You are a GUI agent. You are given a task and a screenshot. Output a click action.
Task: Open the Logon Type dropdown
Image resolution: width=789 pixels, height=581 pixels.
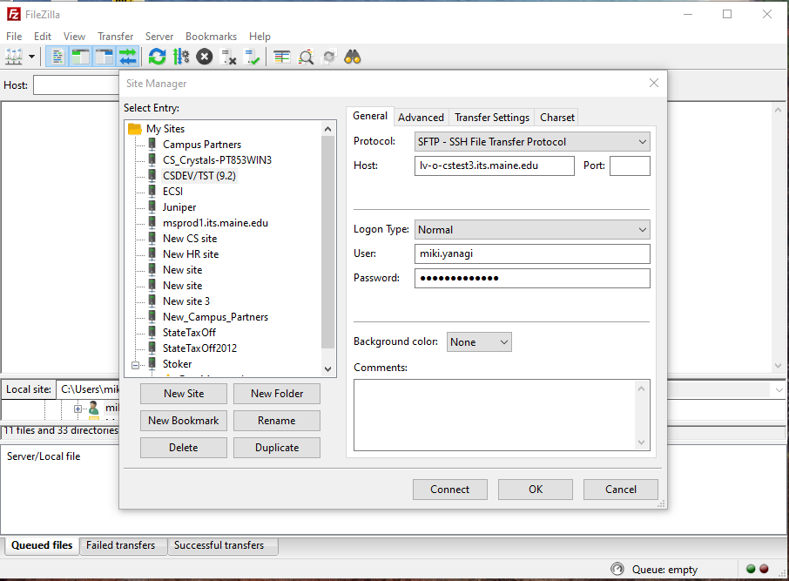(x=532, y=230)
